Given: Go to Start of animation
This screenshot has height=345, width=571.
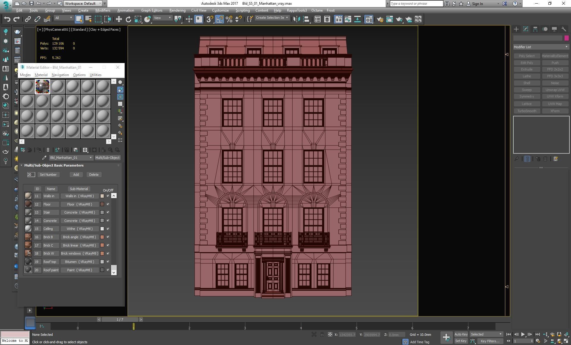Looking at the screenshot, I should (x=509, y=335).
